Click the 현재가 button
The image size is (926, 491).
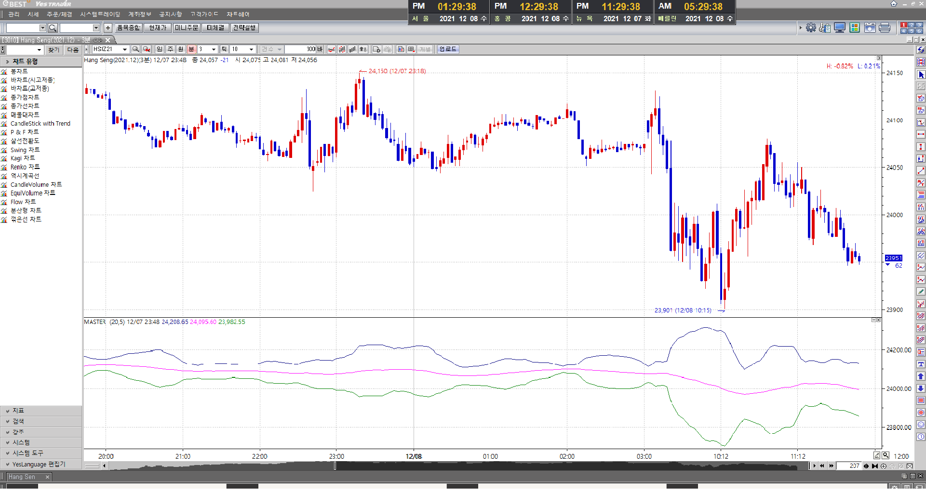158,28
